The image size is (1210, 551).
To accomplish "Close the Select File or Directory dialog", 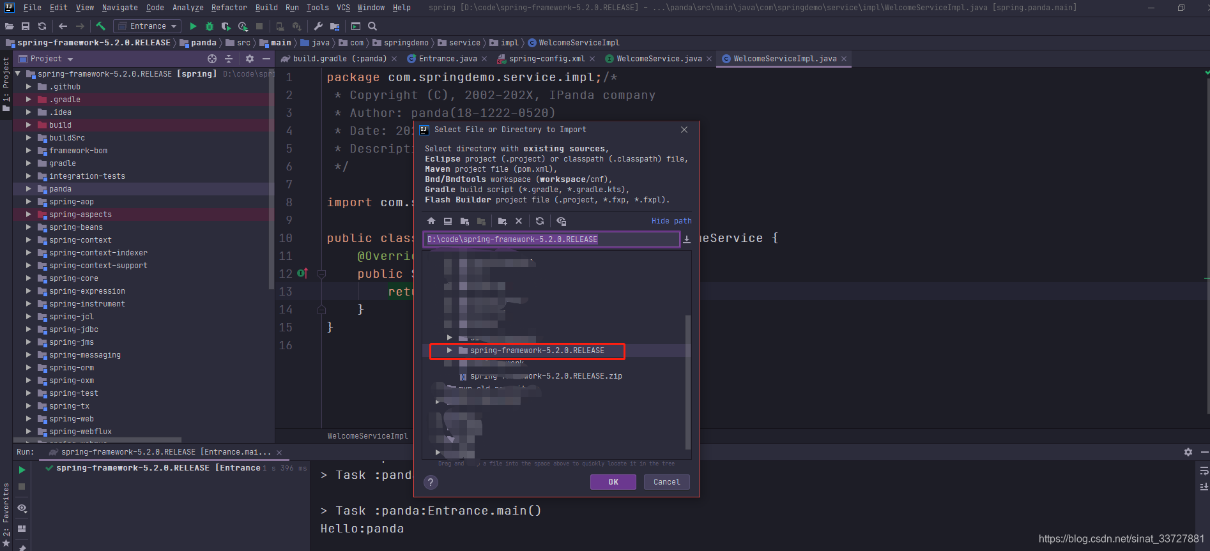I will [x=684, y=130].
